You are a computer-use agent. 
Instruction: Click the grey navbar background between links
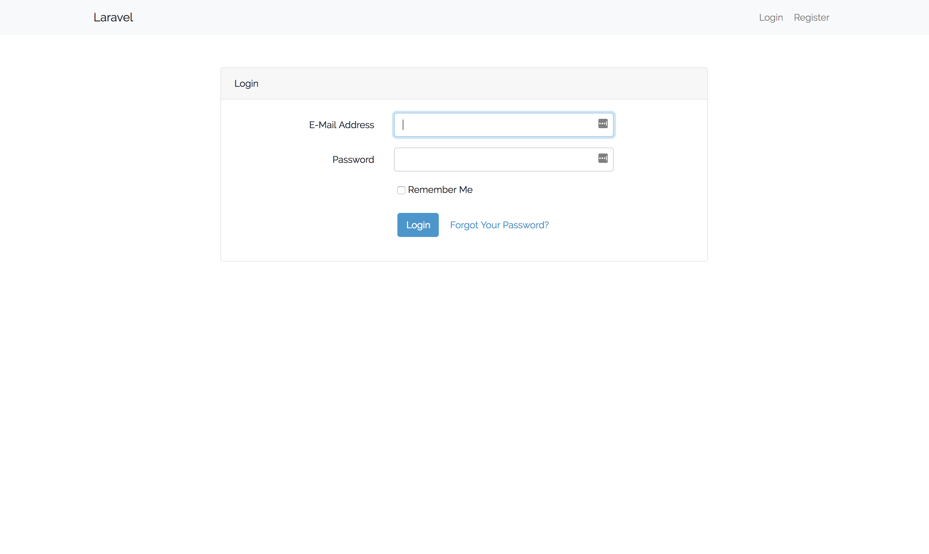[x=448, y=18]
